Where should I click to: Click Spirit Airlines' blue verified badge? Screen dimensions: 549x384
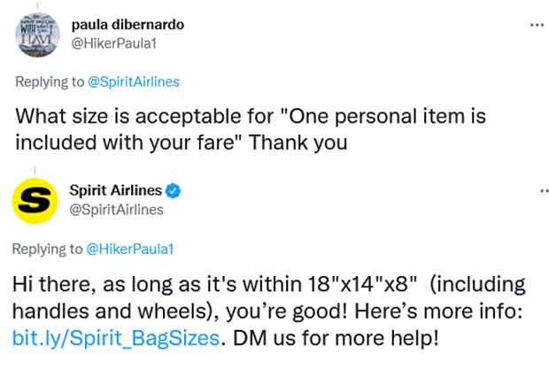coord(175,190)
